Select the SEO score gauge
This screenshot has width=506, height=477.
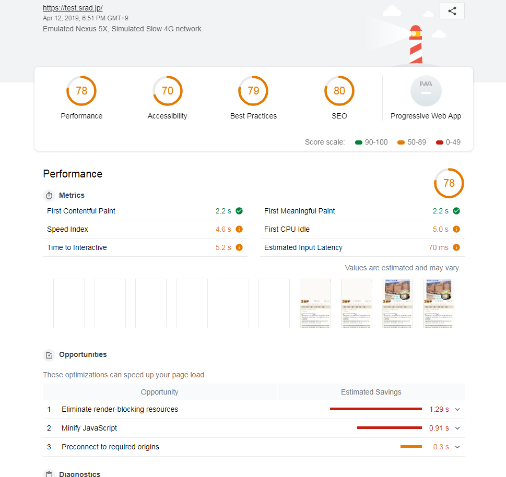339,91
